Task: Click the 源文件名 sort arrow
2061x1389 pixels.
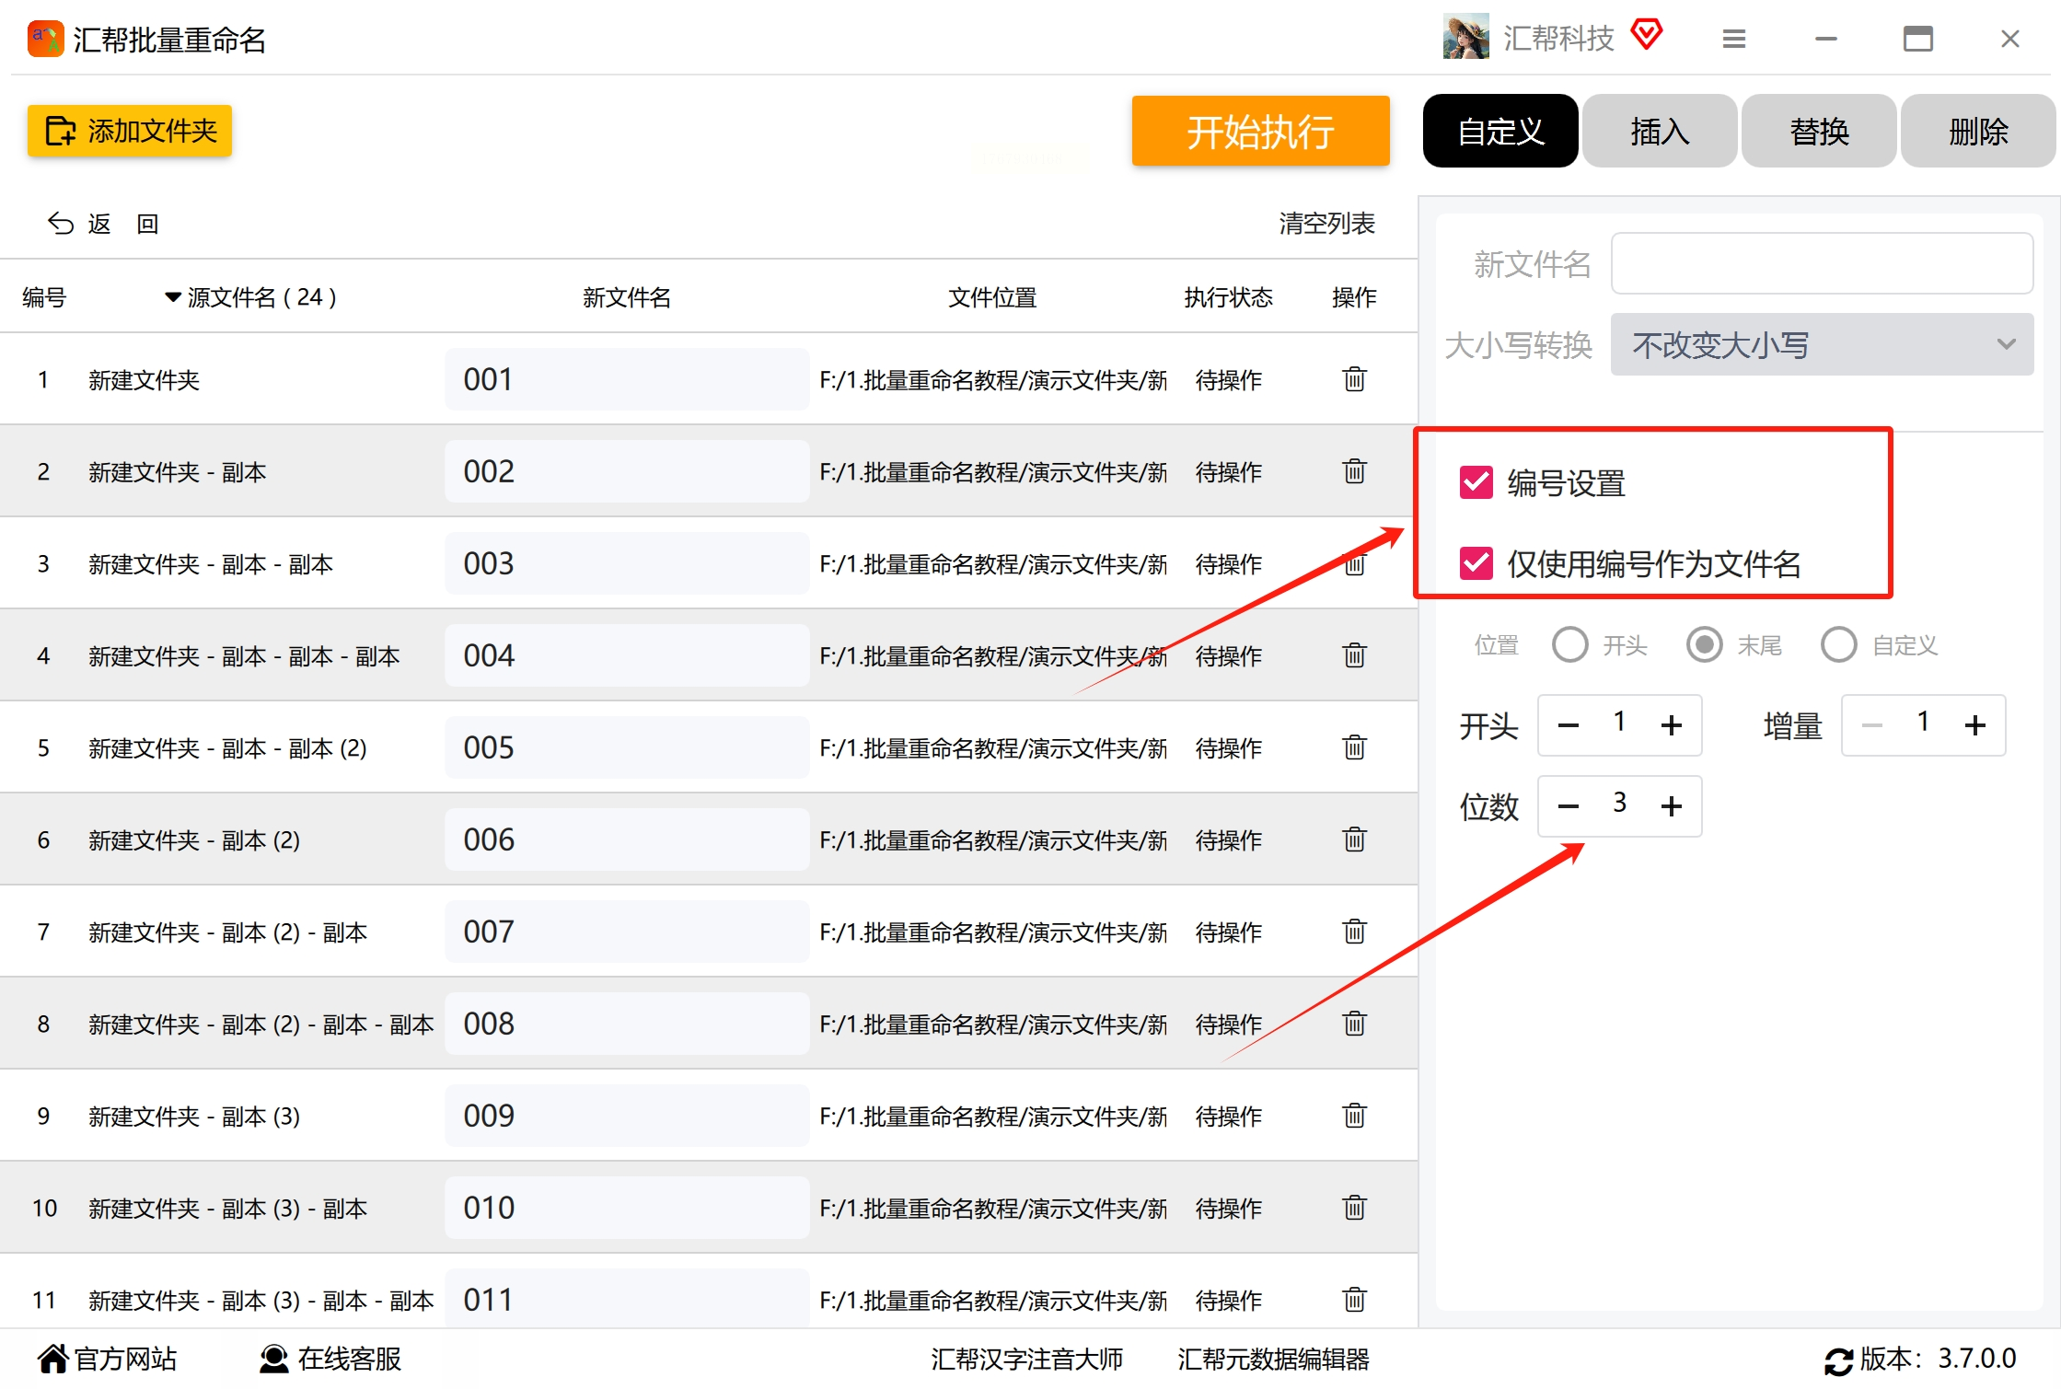Action: pos(172,297)
